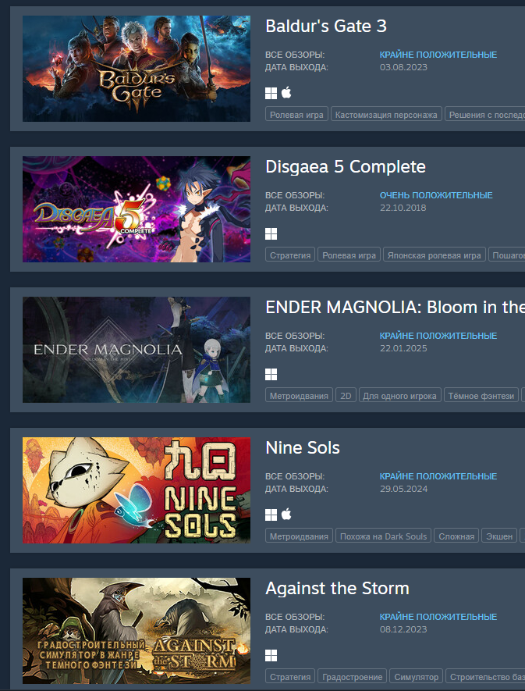This screenshot has width=525, height=691.
Task: Click the Японская ролевая игра tag
Action: (x=435, y=255)
